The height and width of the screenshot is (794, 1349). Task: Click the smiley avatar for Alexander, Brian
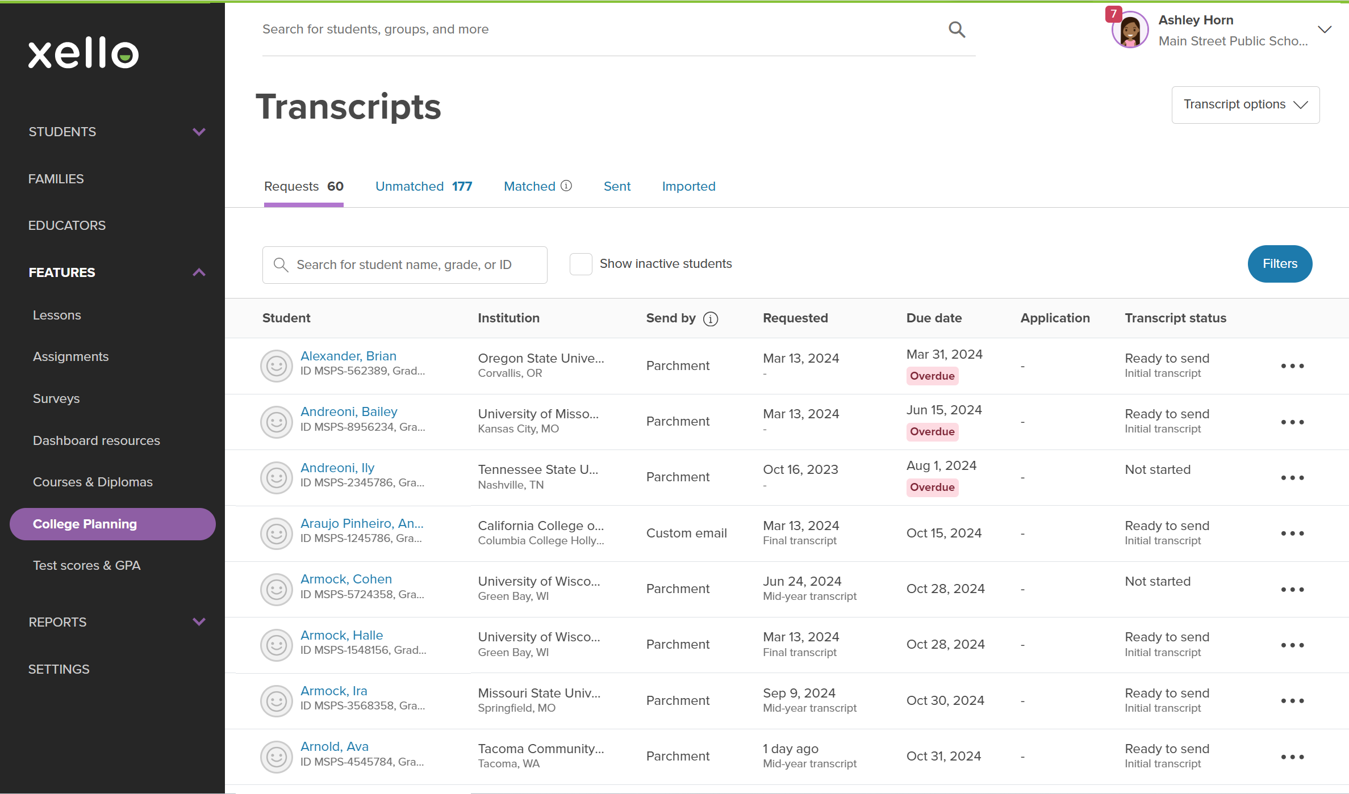[x=277, y=366]
